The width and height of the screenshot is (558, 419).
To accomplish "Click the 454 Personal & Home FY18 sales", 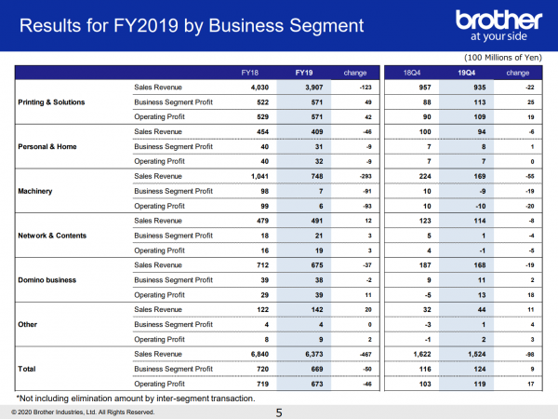I will (x=262, y=132).
